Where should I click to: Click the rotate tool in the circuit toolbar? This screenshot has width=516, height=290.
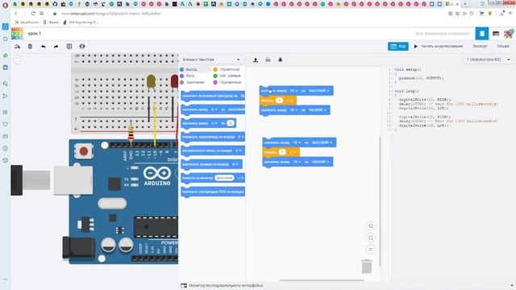pos(17,47)
